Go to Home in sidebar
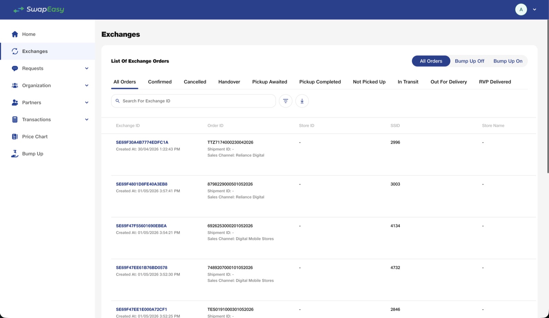The width and height of the screenshot is (549, 318). click(x=29, y=34)
